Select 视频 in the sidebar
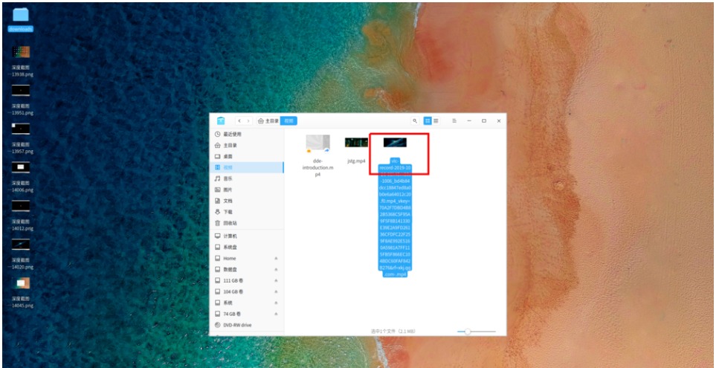 [x=247, y=168]
